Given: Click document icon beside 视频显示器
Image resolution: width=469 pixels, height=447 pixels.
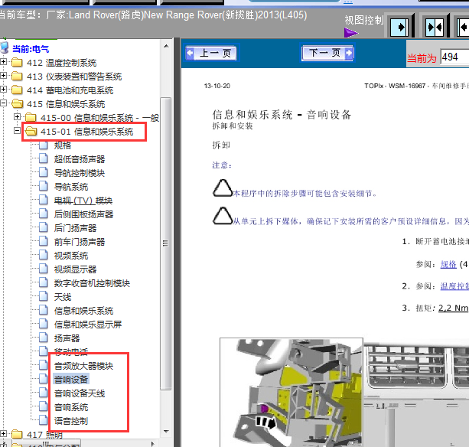Looking at the screenshot, I should [44, 268].
